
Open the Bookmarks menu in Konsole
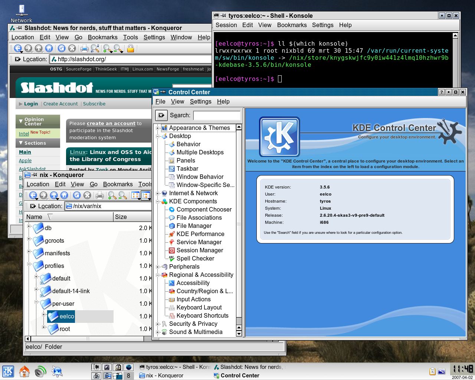(x=292, y=25)
